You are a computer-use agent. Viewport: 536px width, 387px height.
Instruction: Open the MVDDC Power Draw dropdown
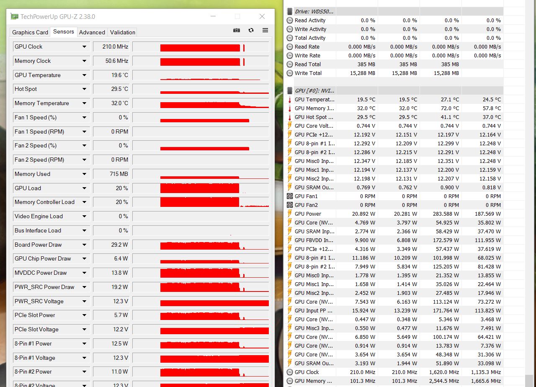[x=84, y=273]
